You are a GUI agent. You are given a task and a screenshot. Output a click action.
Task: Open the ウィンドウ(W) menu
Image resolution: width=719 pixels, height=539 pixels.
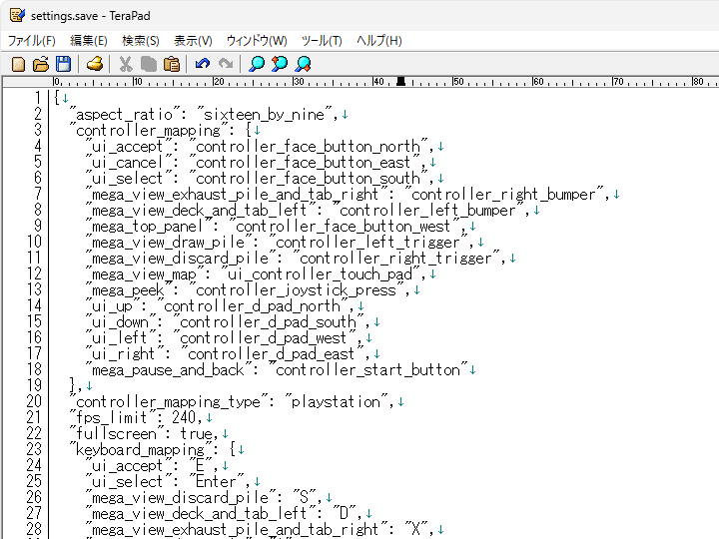pos(257,41)
